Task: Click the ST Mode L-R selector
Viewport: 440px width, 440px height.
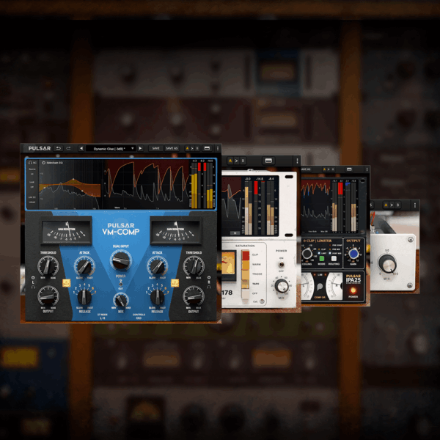Action: [103, 318]
